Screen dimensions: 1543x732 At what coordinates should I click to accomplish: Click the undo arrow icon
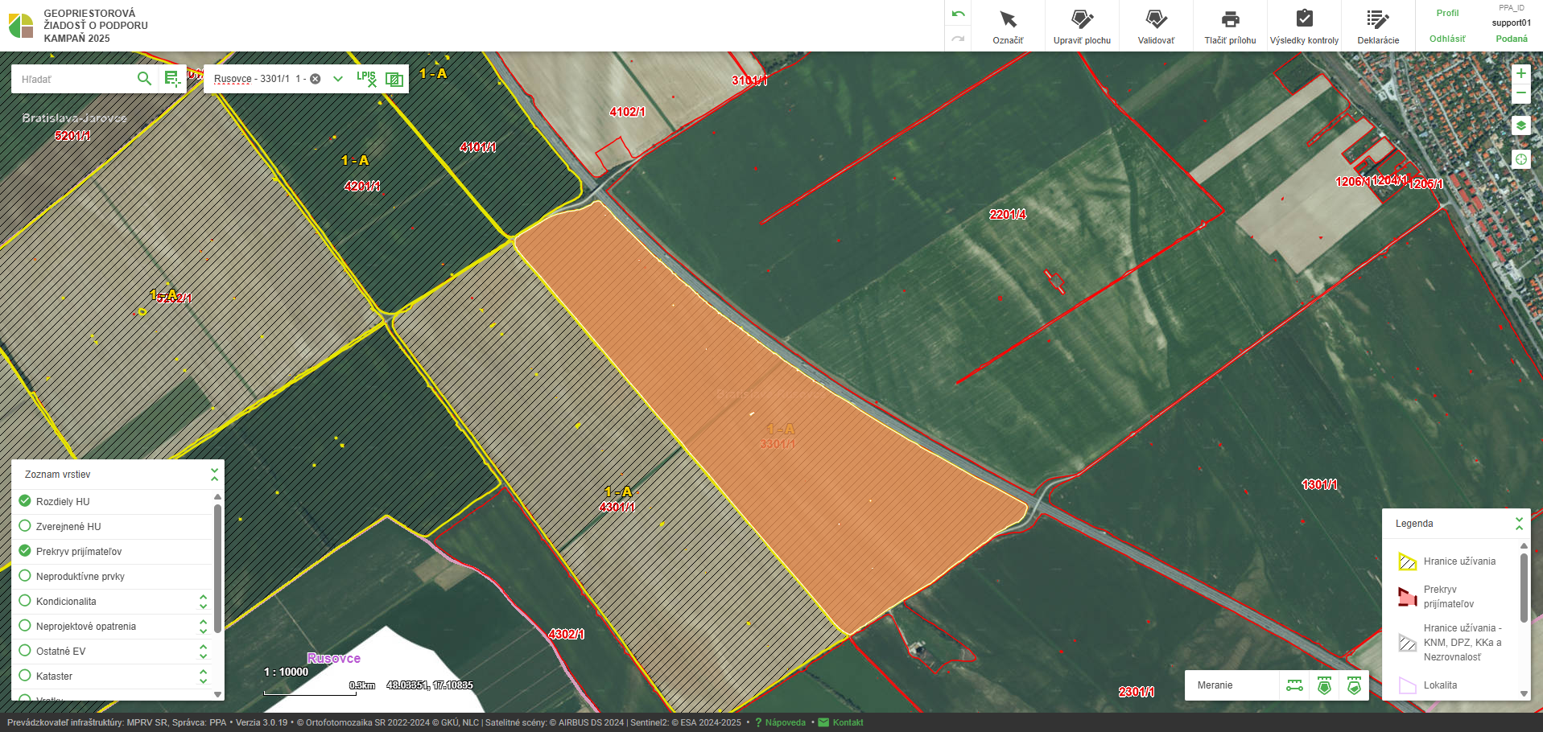[x=958, y=14]
